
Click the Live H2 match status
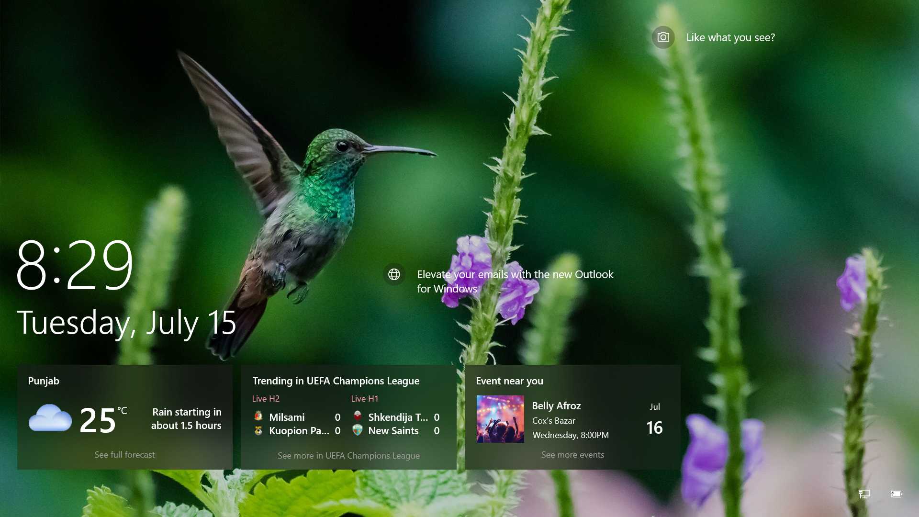pyautogui.click(x=266, y=398)
